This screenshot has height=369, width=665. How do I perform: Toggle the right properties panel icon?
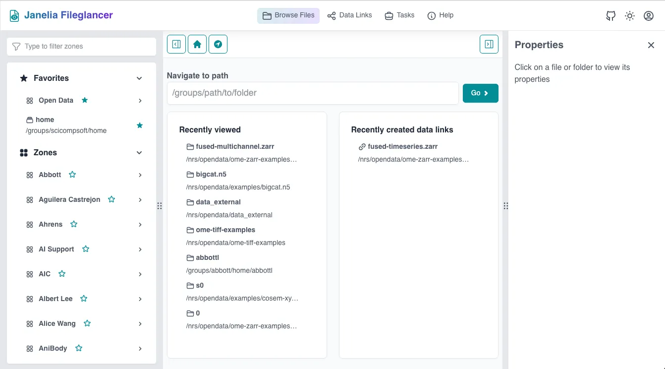[x=489, y=44]
